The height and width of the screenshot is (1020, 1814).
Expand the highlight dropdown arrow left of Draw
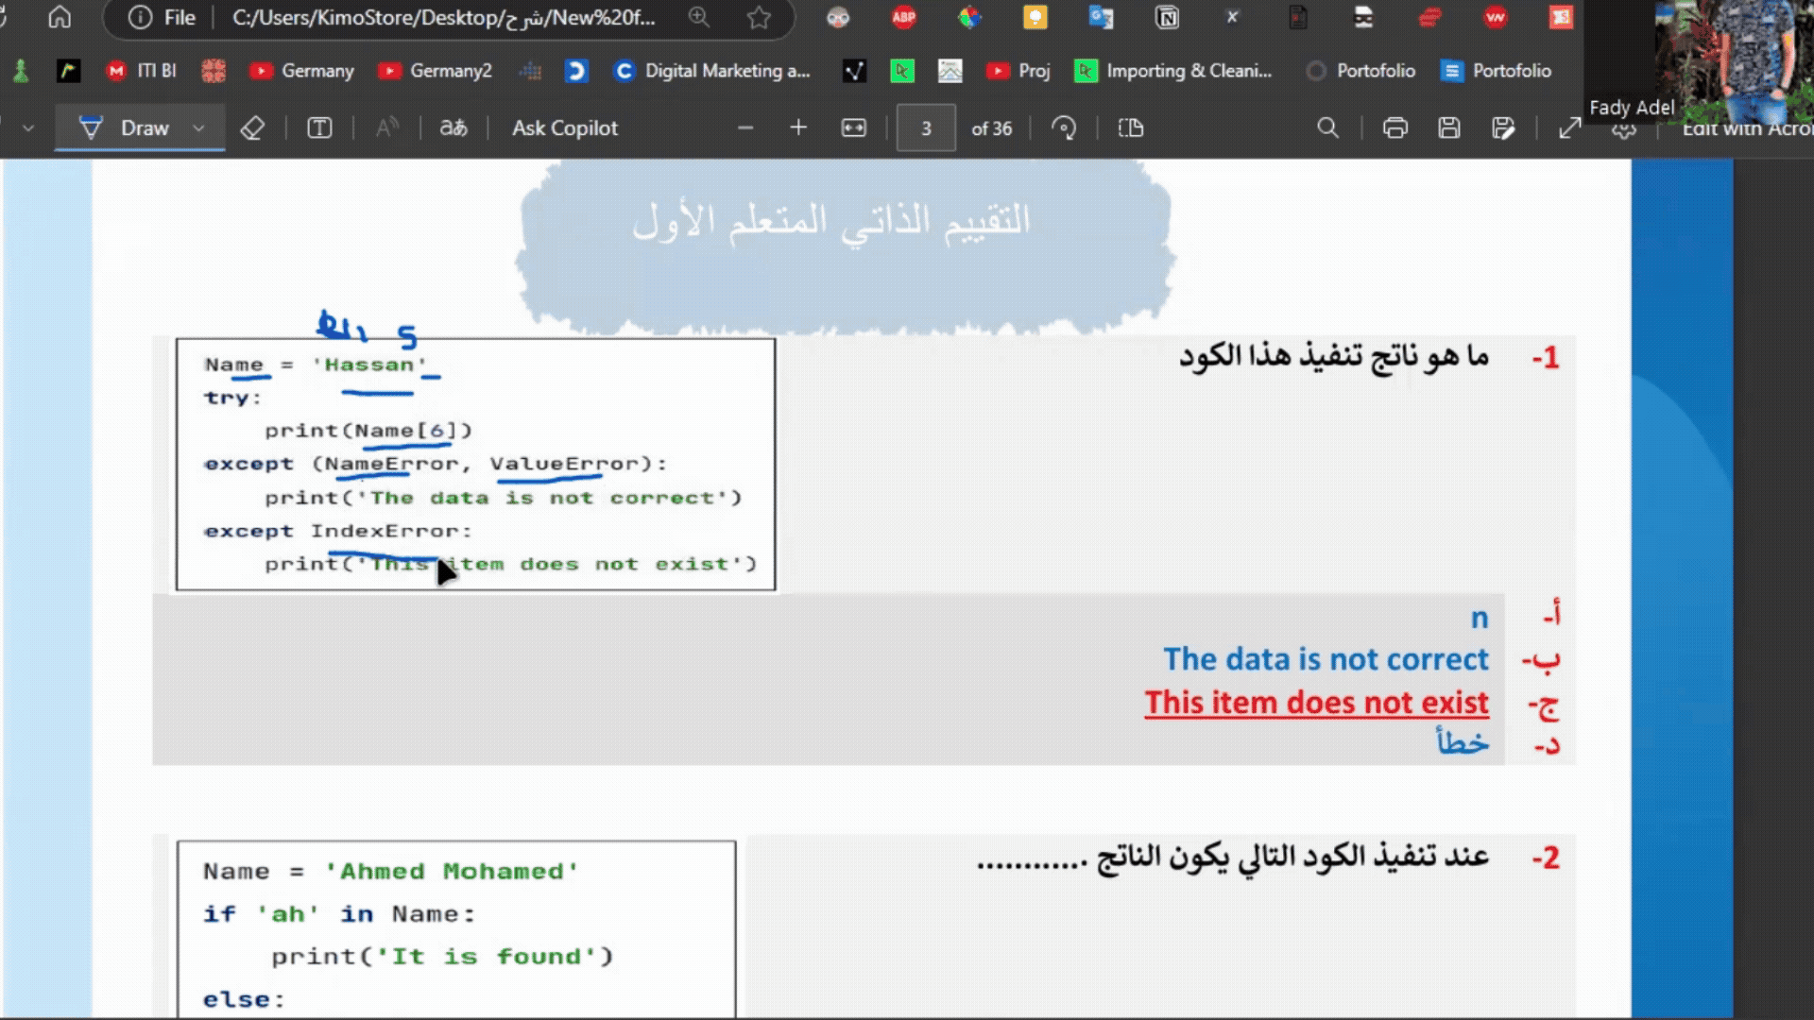pyautogui.click(x=28, y=128)
